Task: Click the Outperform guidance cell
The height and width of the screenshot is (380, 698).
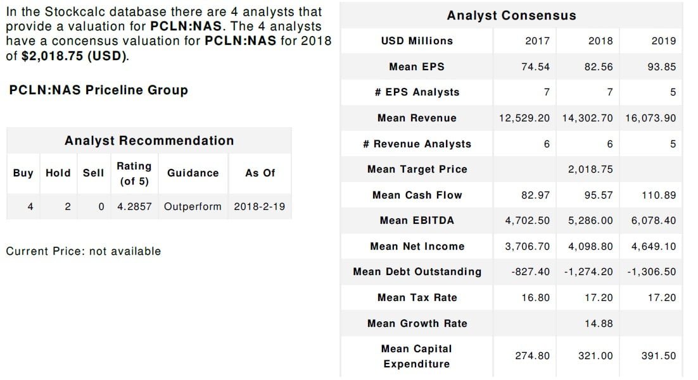Action: [x=193, y=207]
